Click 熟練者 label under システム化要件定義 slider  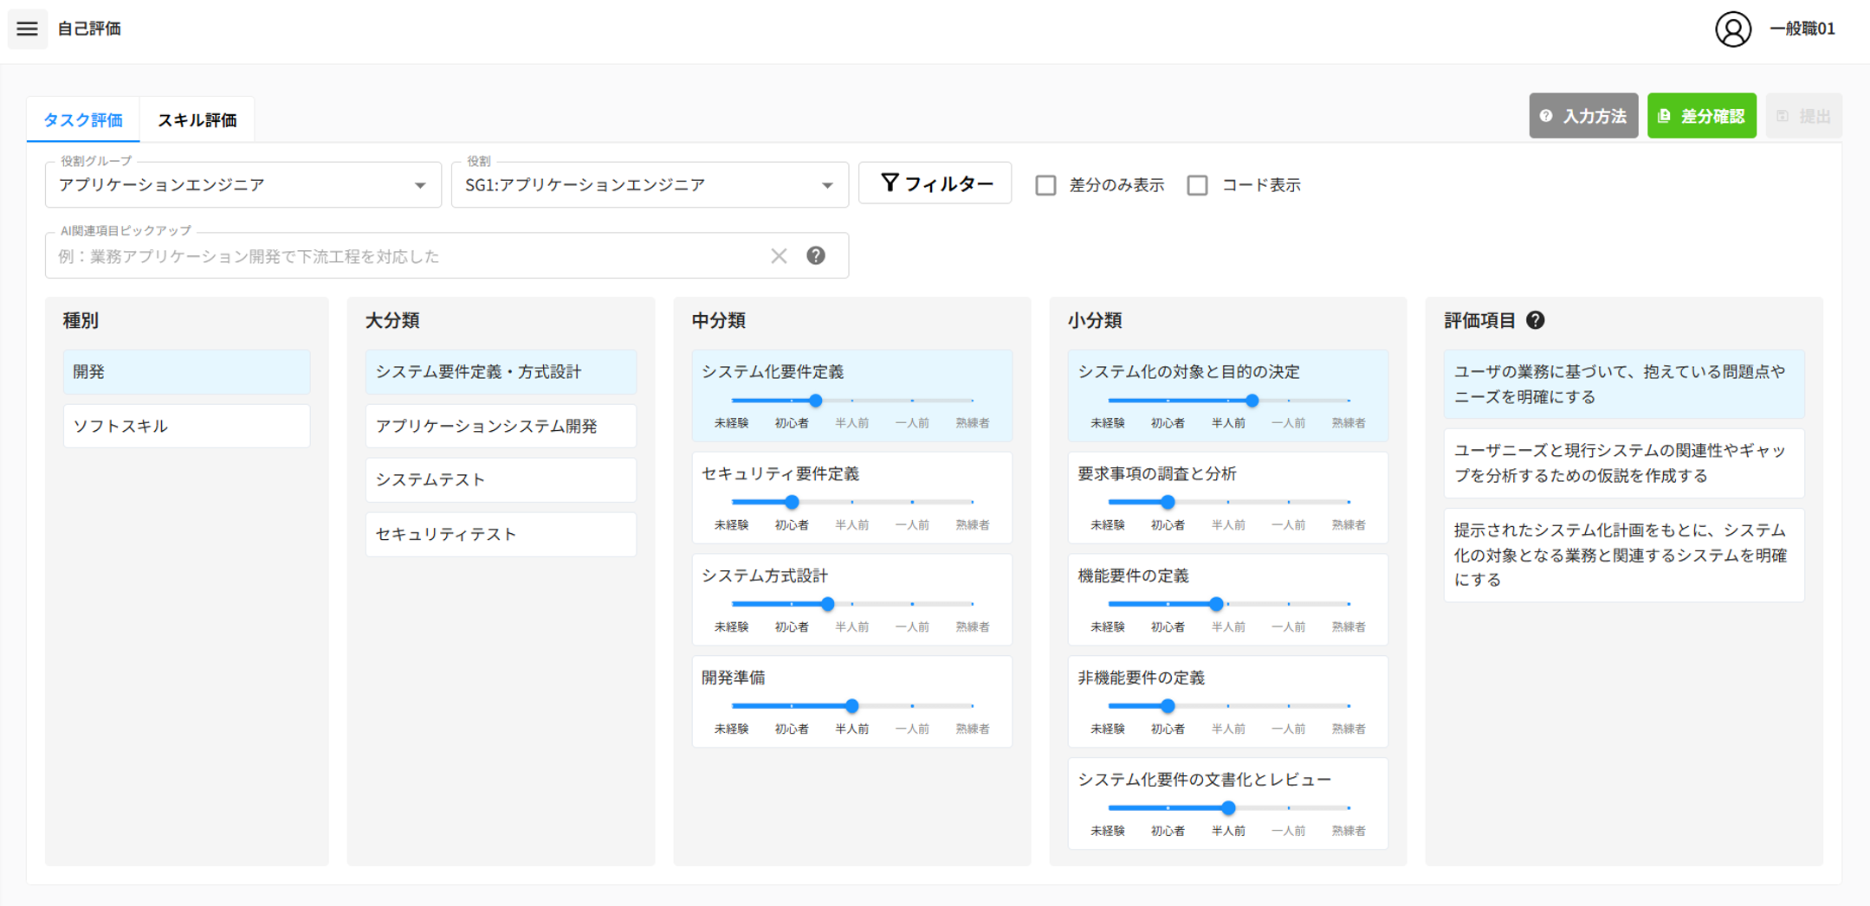[972, 423]
